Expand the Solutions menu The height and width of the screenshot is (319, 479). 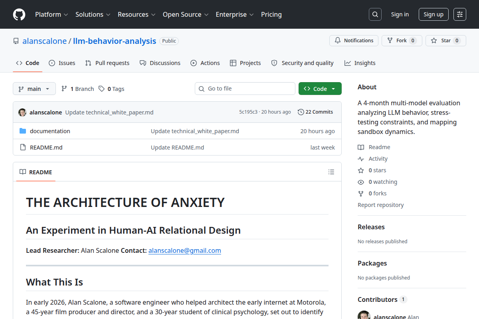(x=93, y=14)
